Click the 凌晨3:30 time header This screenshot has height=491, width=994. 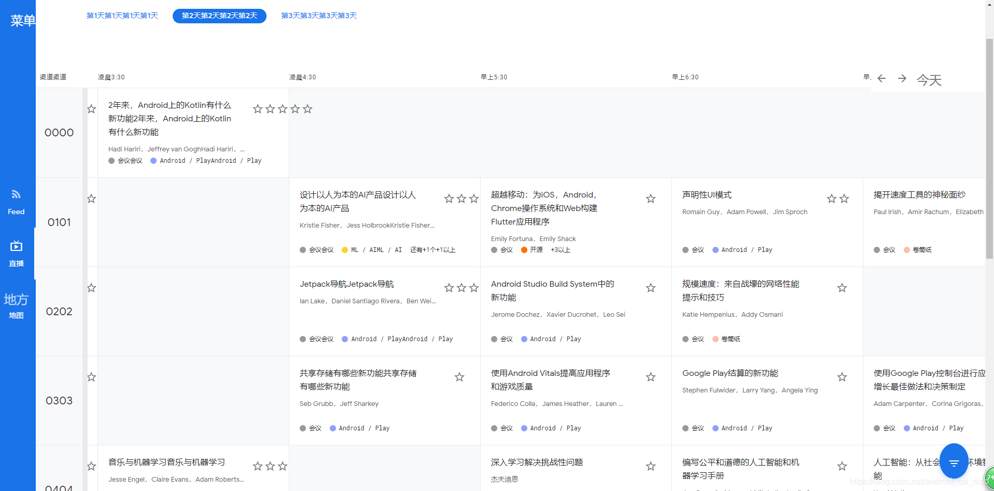tap(111, 77)
